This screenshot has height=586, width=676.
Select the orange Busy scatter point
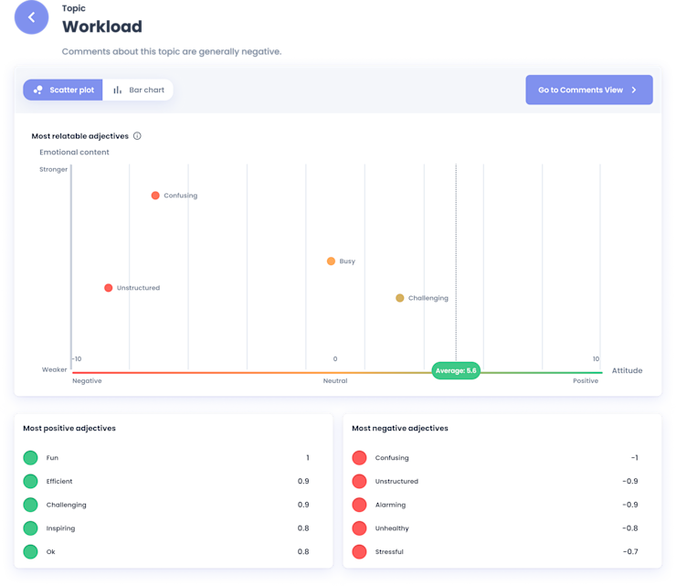331,261
